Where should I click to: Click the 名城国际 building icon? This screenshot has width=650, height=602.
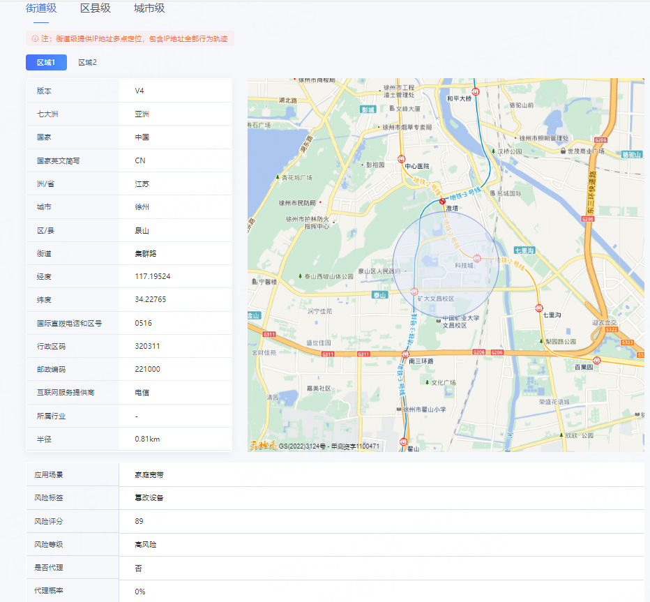coord(492,193)
